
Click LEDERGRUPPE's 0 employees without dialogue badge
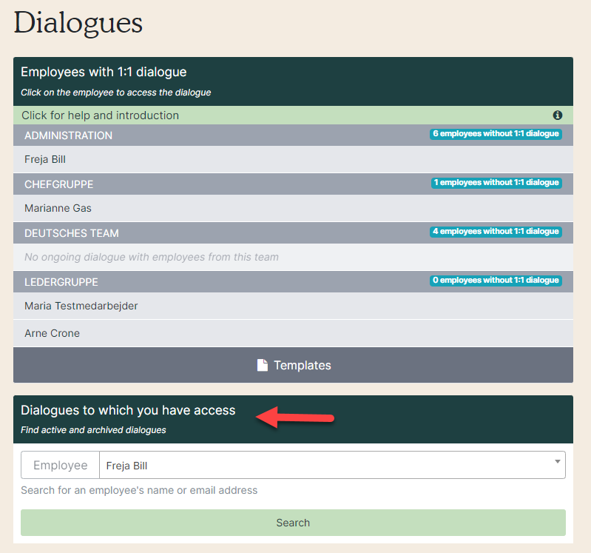[x=496, y=281]
